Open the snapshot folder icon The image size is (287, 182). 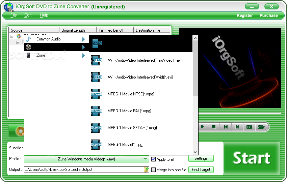pos(261,127)
